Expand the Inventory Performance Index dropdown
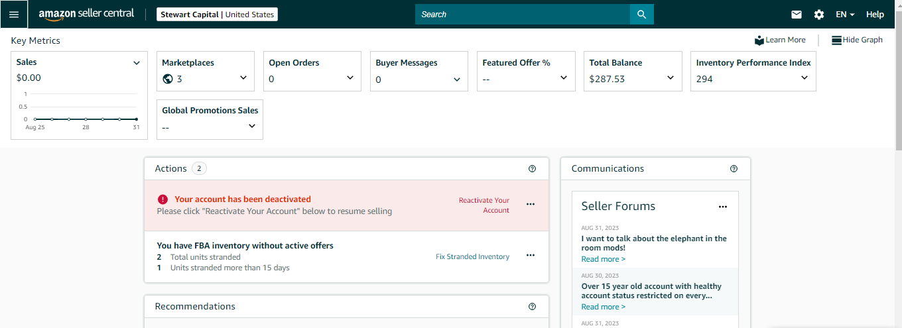902x328 pixels. (x=805, y=78)
